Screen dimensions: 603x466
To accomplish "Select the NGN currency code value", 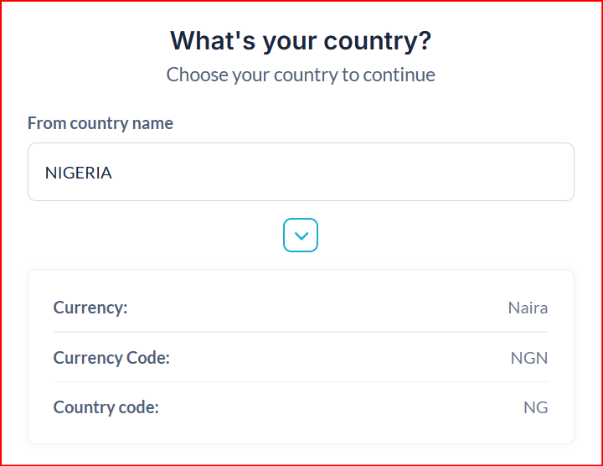I will point(529,358).
